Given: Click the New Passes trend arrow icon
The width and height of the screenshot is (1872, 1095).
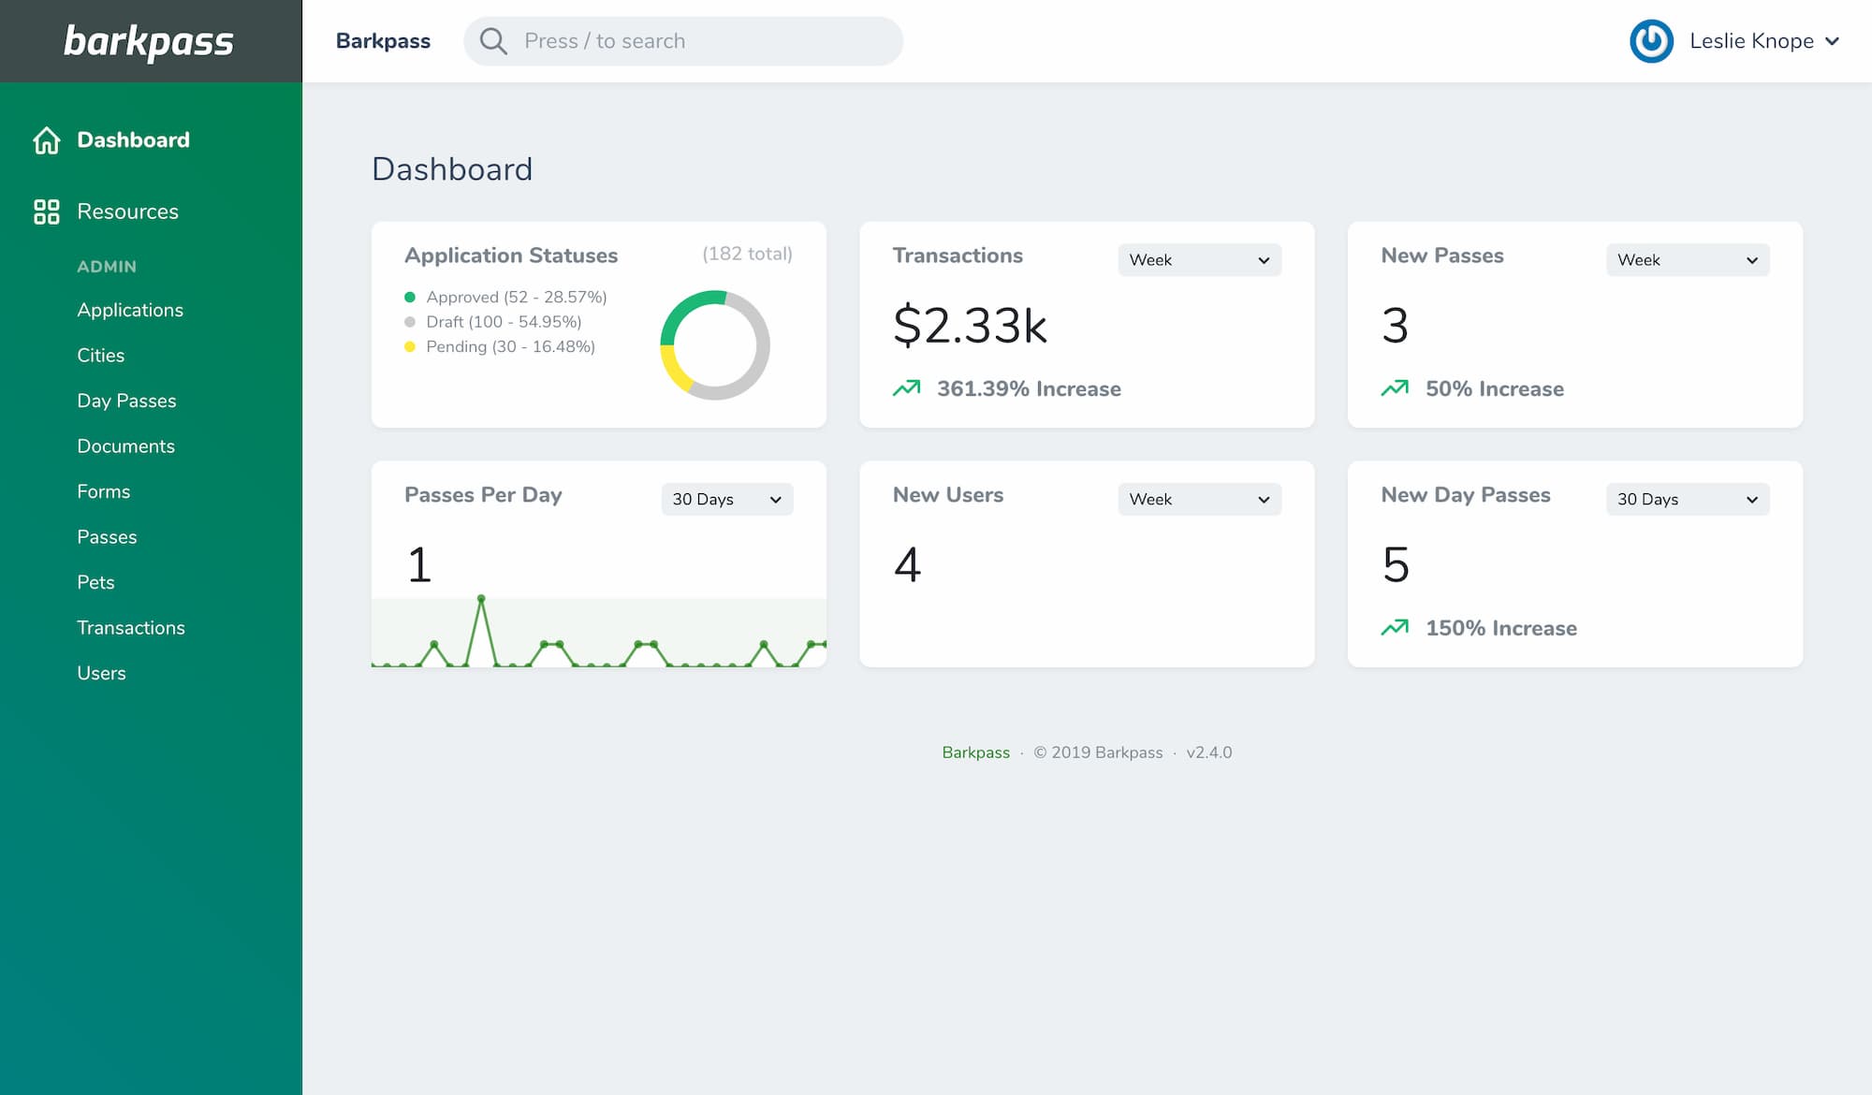Looking at the screenshot, I should (1395, 388).
